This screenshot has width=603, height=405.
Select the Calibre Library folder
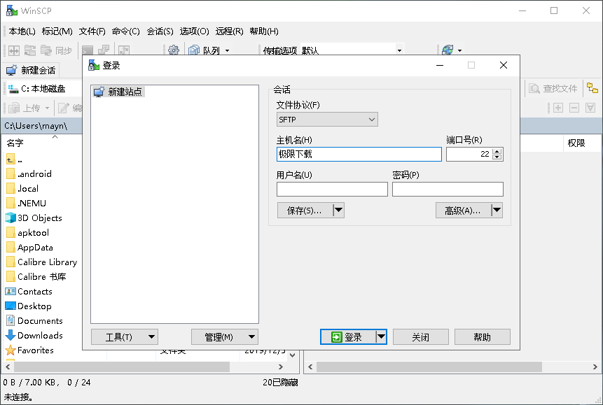pos(42,262)
